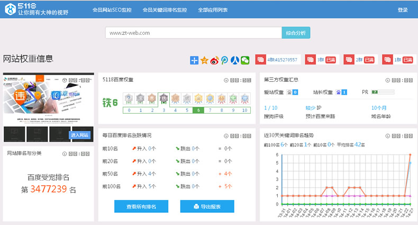The width and height of the screenshot is (418, 225).
Task: Click the 综合分析 button
Action: [x=296, y=33]
